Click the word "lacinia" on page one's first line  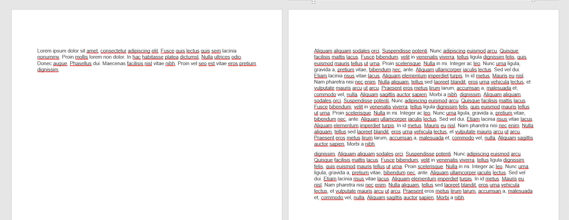pos(229,51)
